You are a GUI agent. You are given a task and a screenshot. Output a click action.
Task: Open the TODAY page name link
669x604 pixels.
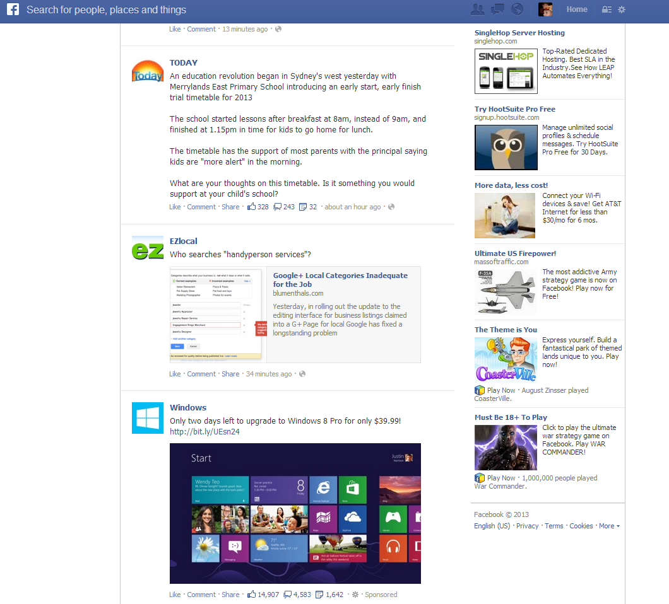(x=184, y=62)
